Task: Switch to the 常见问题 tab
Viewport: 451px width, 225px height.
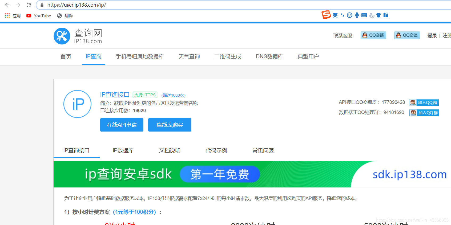Action: click(x=263, y=150)
